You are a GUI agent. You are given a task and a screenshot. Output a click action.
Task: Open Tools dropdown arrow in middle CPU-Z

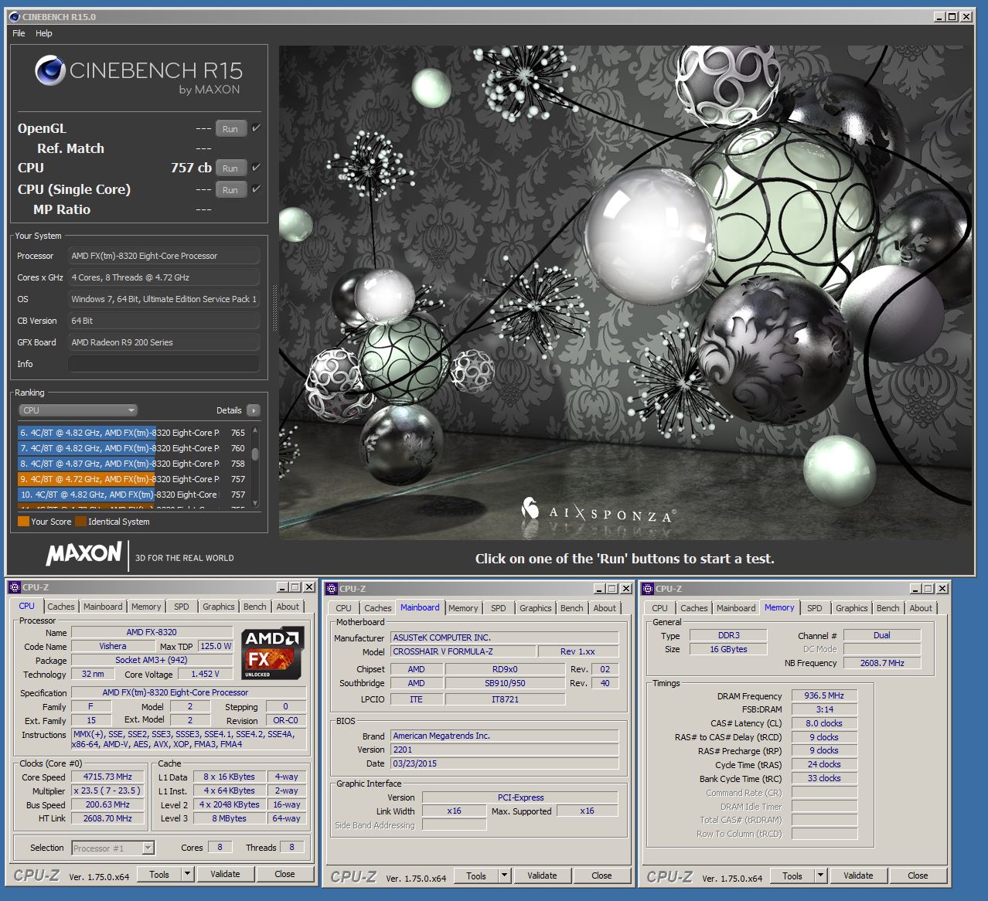pyautogui.click(x=504, y=875)
